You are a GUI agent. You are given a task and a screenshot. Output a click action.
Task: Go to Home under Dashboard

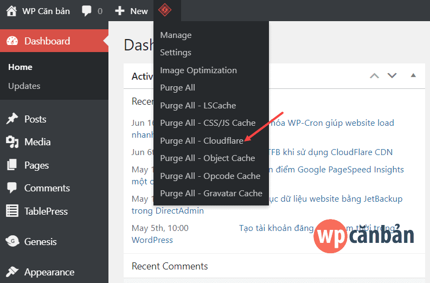(20, 67)
